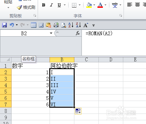This screenshot has height=124, width=146.
Task: Select row 1 header
Action: click(x=6, y=65)
